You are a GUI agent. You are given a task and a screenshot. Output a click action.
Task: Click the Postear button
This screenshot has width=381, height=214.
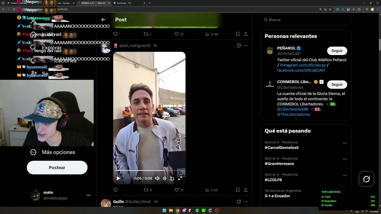coord(57,168)
